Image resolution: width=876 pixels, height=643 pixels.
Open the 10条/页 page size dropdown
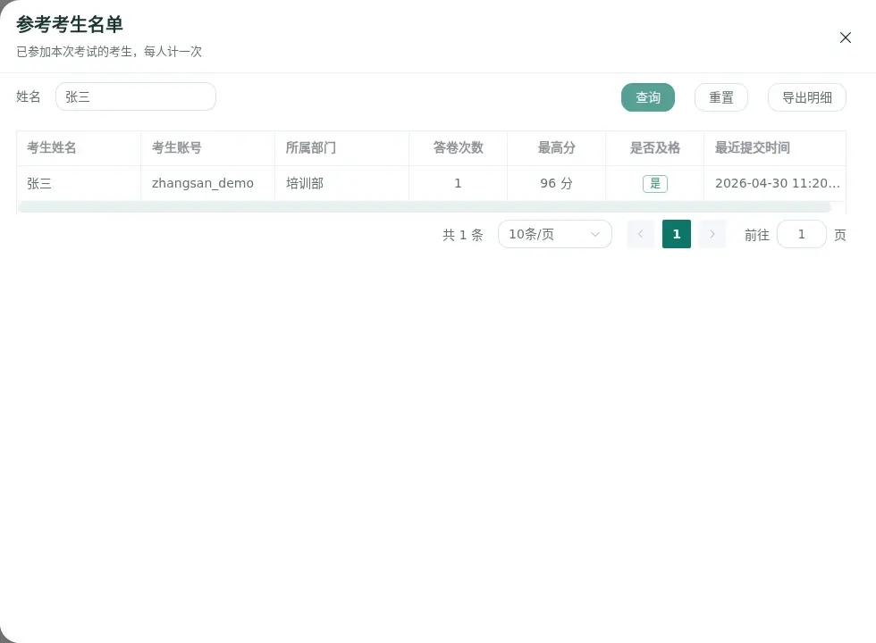[x=555, y=234]
